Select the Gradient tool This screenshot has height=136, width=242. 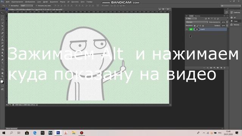(2, 49)
